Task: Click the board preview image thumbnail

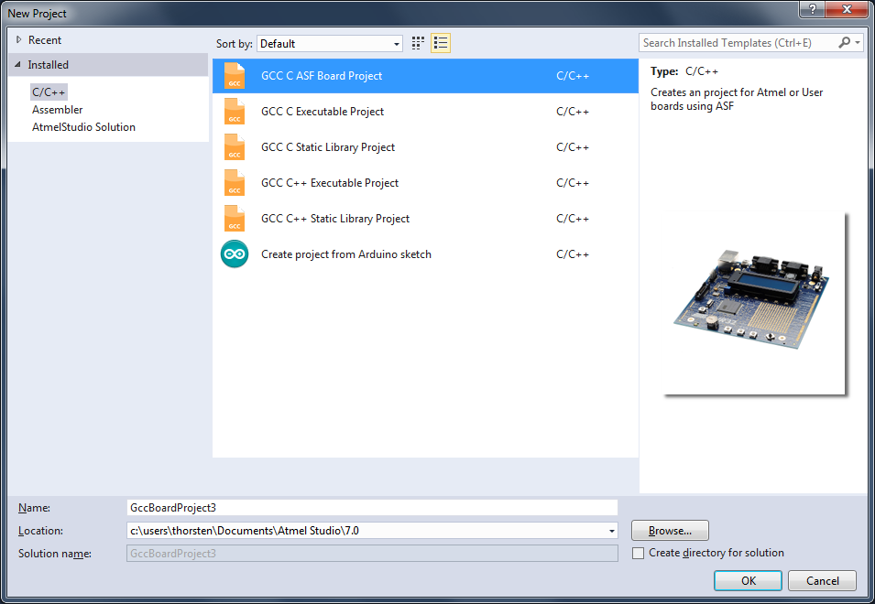Action: pyautogui.click(x=753, y=303)
